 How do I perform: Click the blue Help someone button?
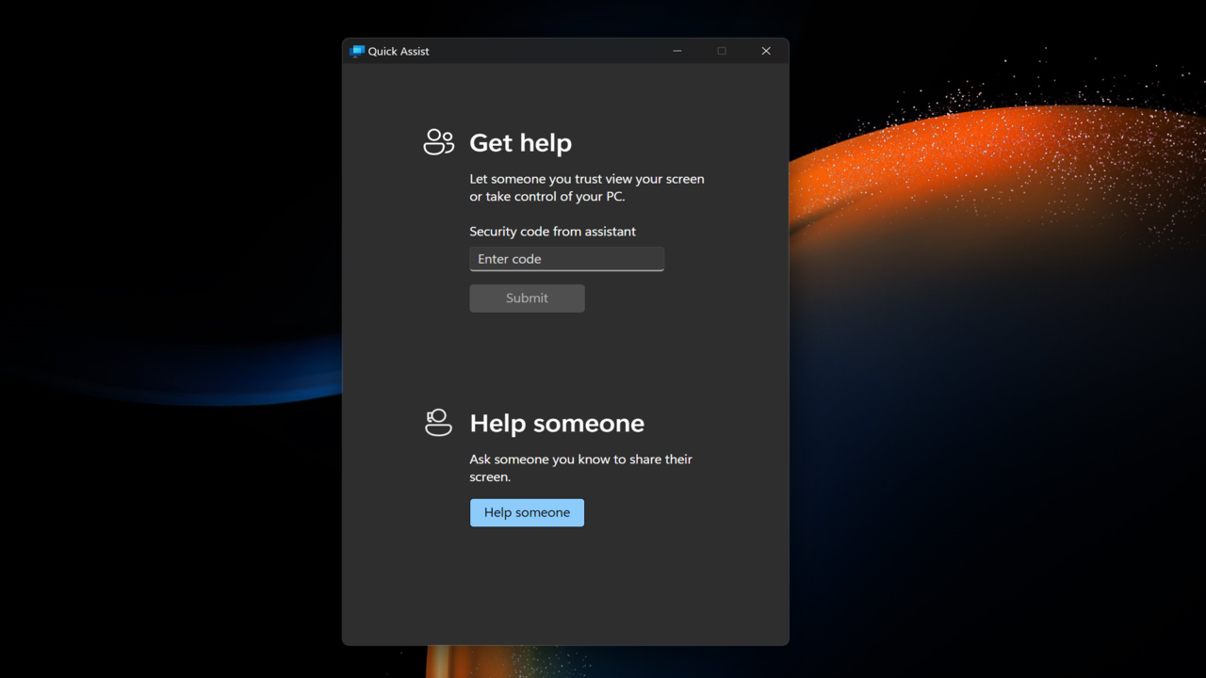click(x=527, y=512)
